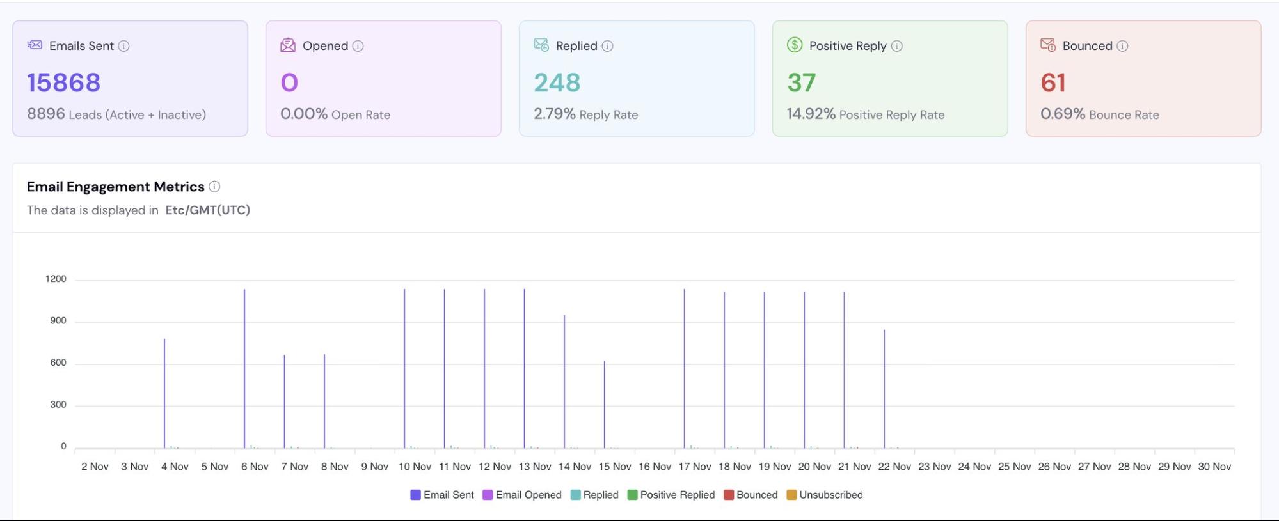Click the 30 Nov axis label

pyautogui.click(x=1214, y=467)
